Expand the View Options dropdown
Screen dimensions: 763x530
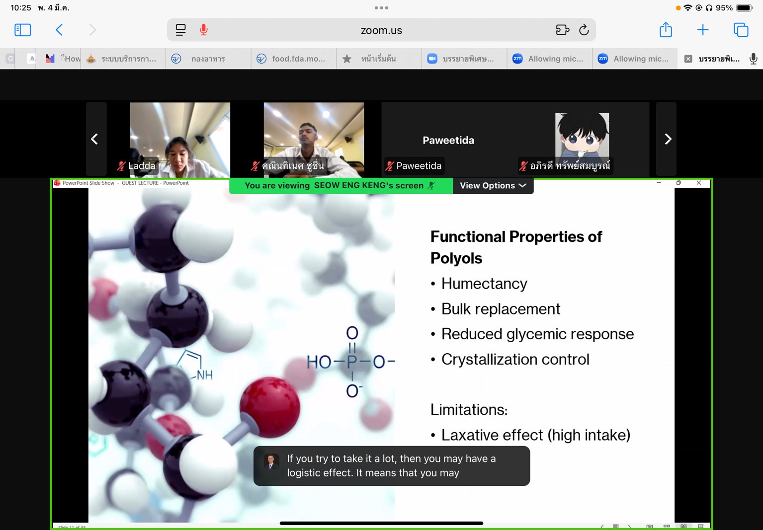[493, 186]
